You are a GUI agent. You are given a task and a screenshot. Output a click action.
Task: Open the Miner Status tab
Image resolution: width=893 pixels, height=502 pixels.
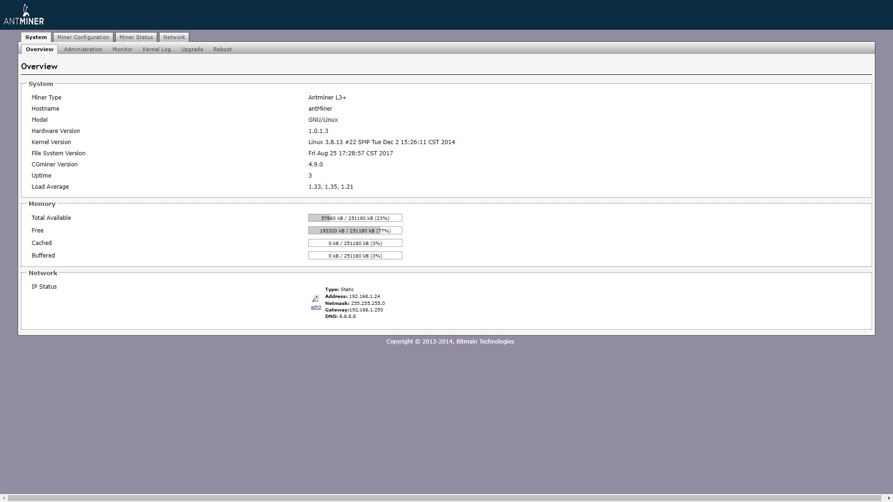[x=136, y=37]
